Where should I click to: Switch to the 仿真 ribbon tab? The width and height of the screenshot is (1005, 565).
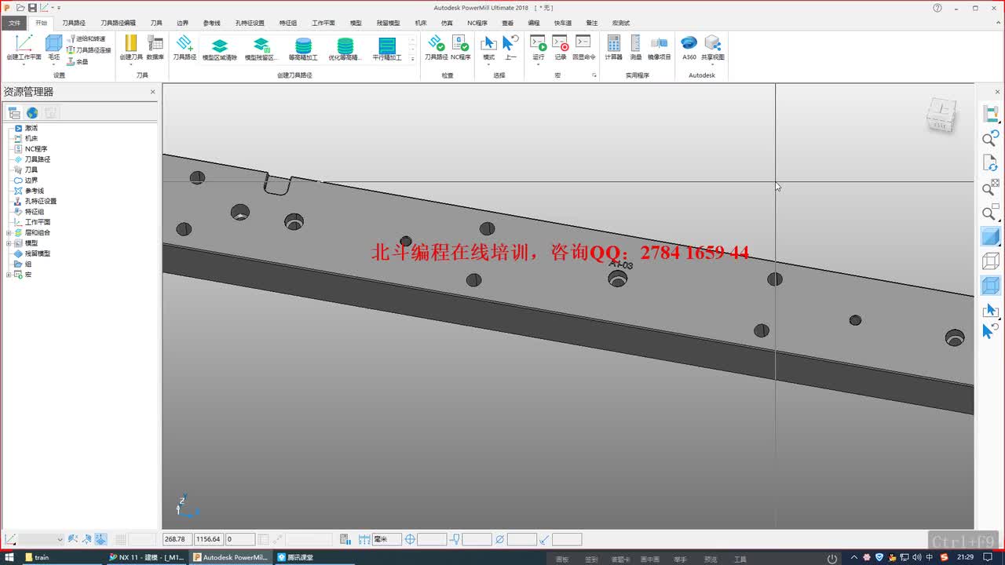447,23
